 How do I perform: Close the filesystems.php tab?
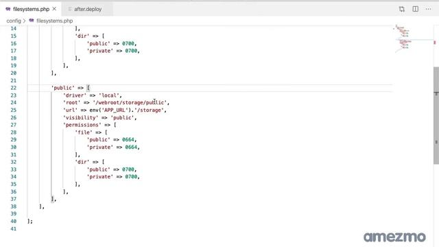tap(54, 9)
